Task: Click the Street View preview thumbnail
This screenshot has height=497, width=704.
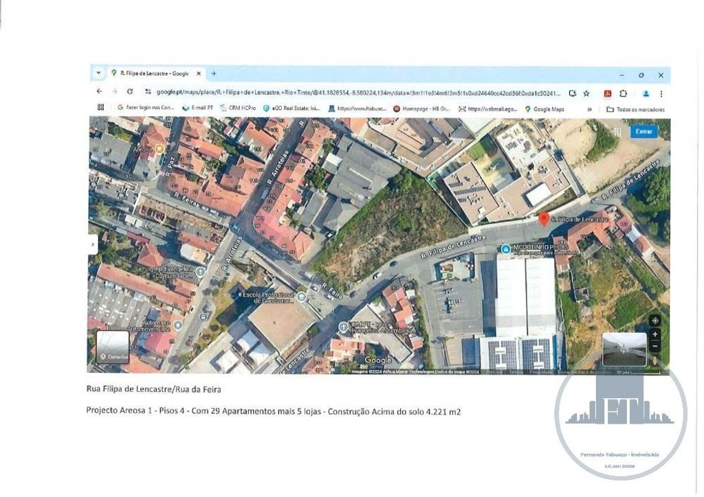Action: 624,349
